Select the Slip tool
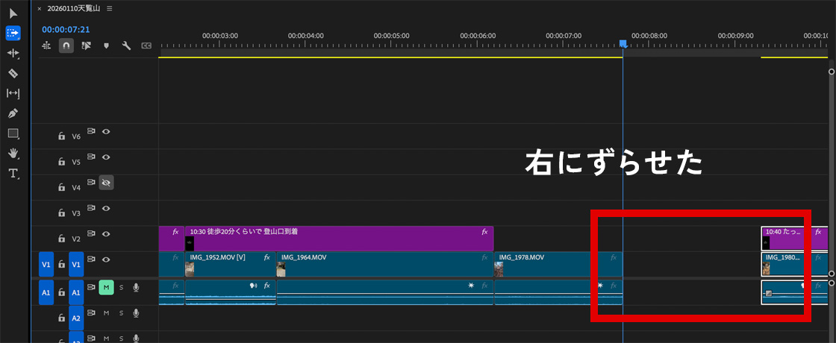 click(13, 93)
